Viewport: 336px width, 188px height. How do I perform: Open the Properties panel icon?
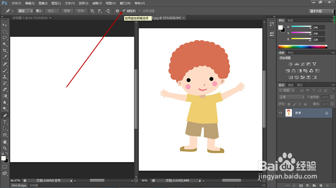coord(272,33)
